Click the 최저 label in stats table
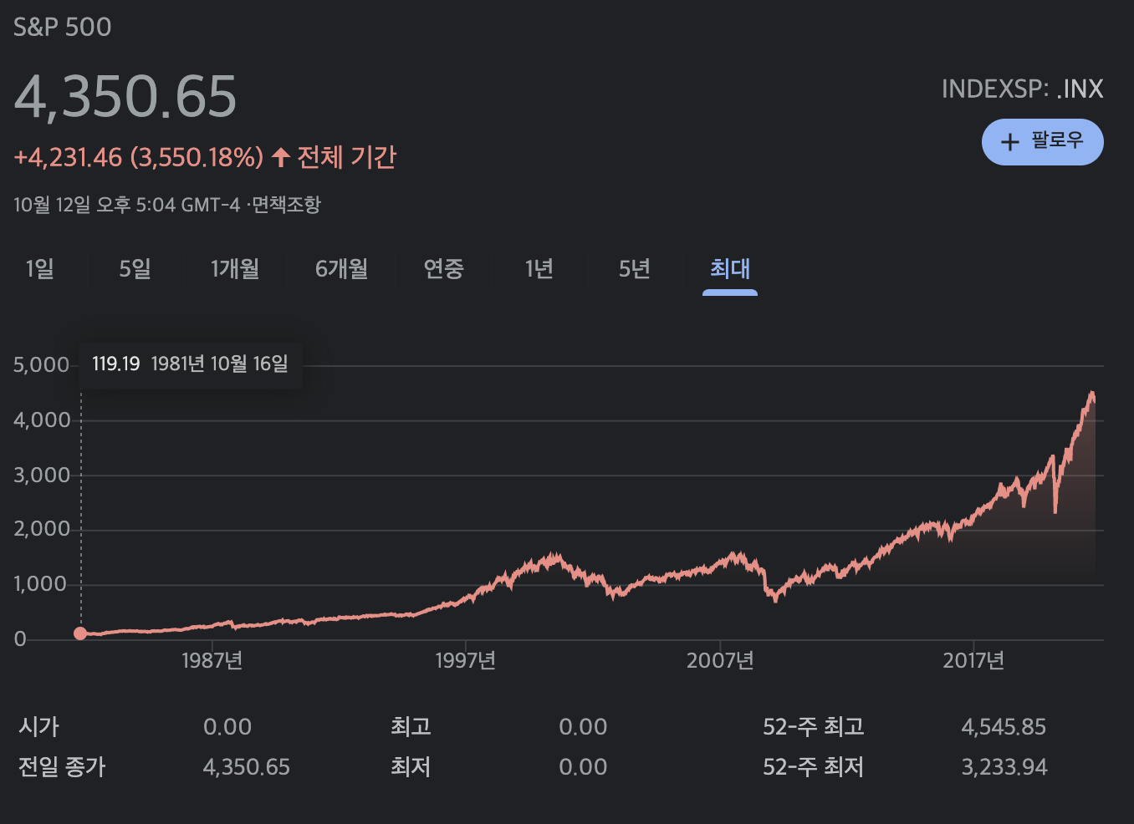The height and width of the screenshot is (824, 1134). click(411, 767)
